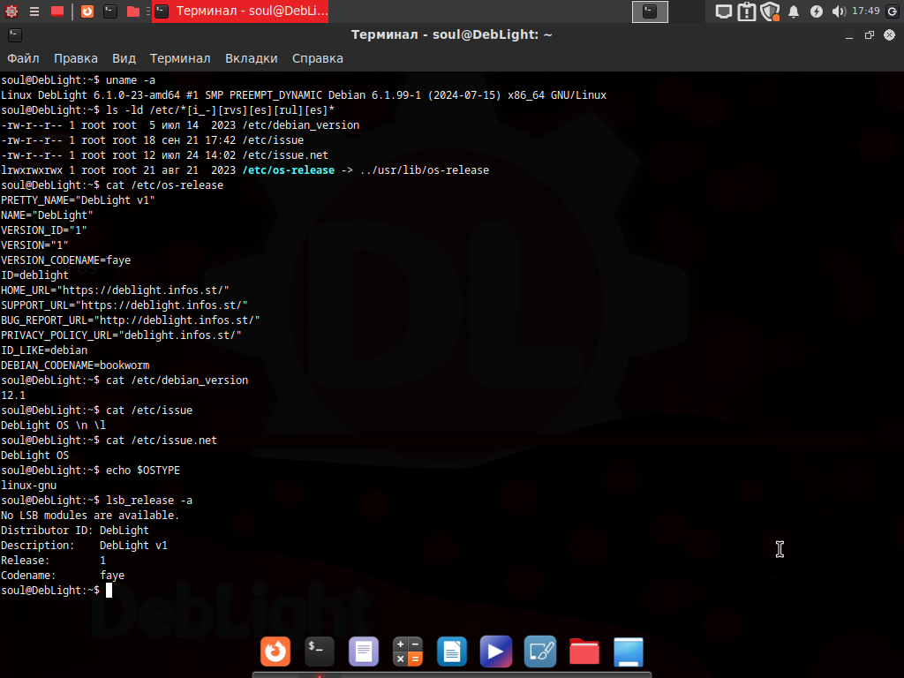Open red folder launcher in top panel

(133, 11)
